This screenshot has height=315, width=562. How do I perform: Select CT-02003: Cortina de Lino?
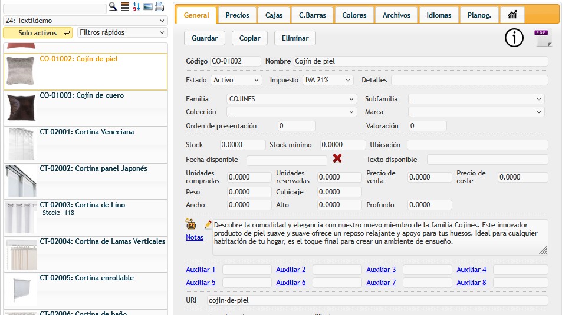(86, 217)
